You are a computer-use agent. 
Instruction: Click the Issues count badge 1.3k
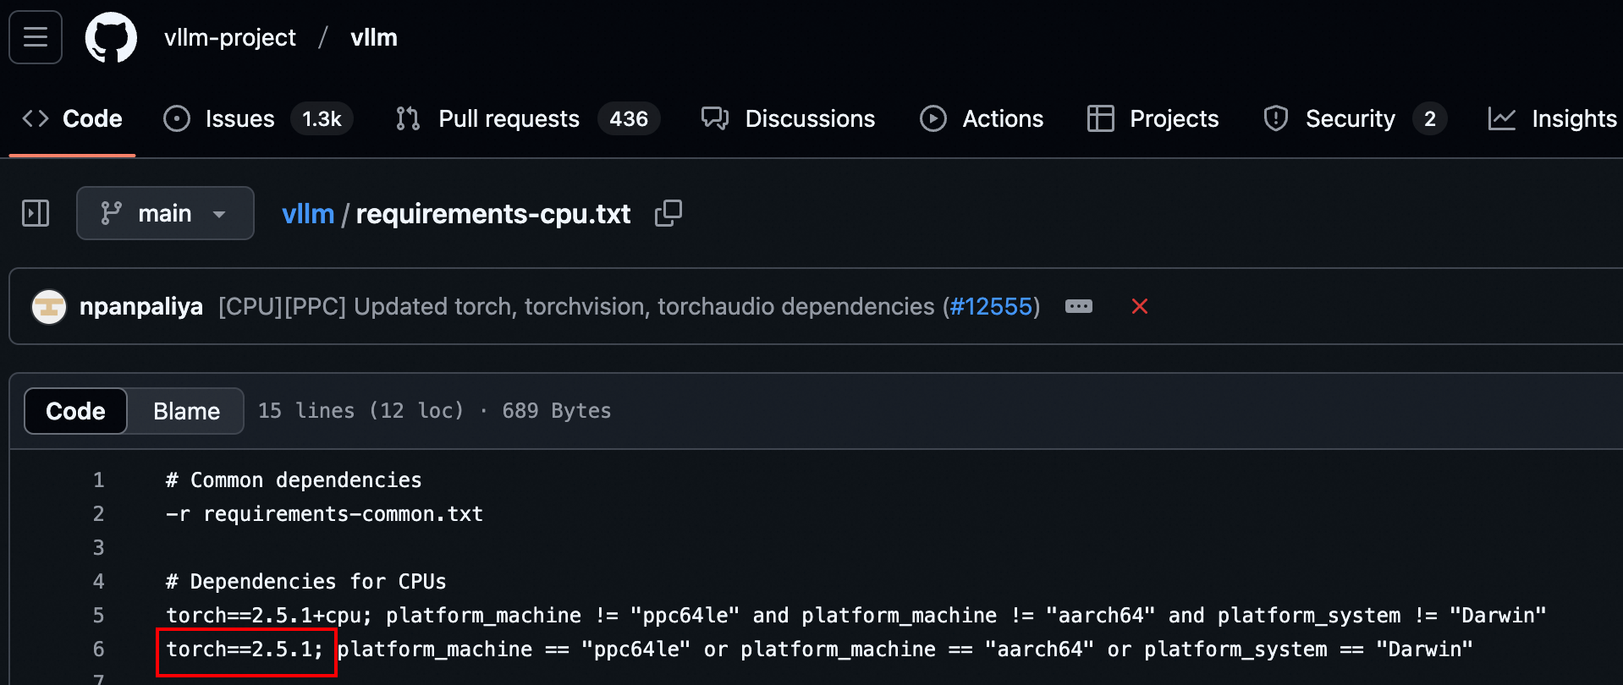(x=322, y=118)
